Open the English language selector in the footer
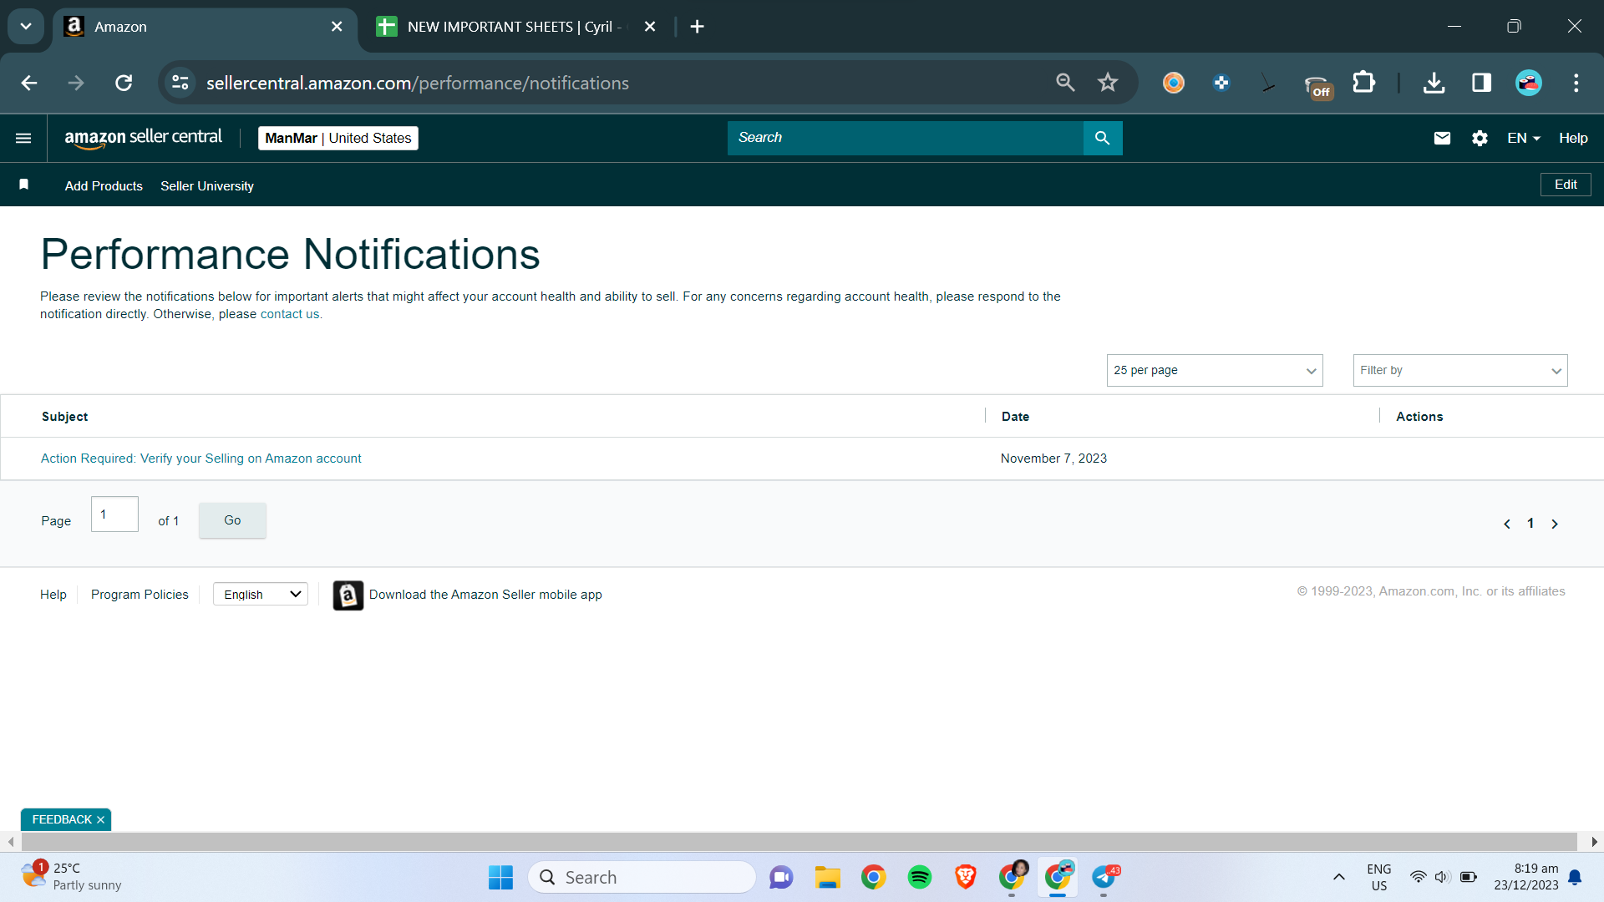This screenshot has height=902, width=1604. tap(261, 594)
